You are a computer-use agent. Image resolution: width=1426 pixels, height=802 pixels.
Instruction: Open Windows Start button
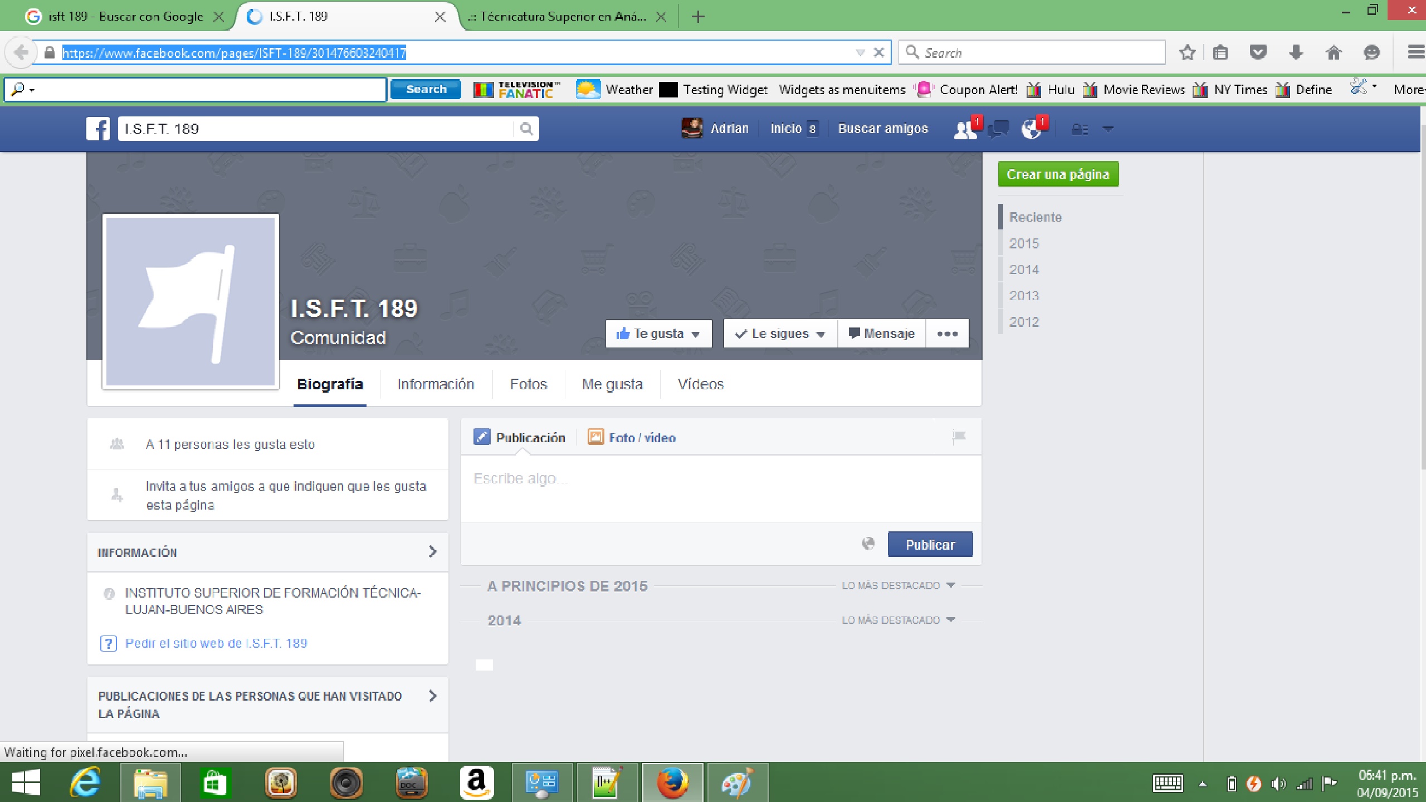pyautogui.click(x=26, y=783)
